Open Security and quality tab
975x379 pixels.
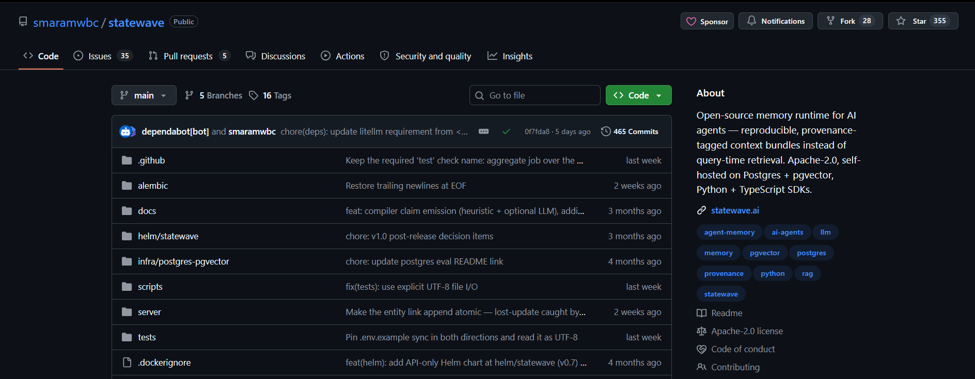[426, 56]
